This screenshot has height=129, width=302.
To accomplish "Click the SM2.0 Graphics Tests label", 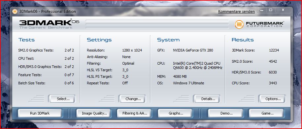I will [x=36, y=51].
